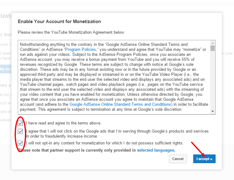Toggle 'will not click on Google ads' checkbox
The image size is (234, 180).
point(20,131)
